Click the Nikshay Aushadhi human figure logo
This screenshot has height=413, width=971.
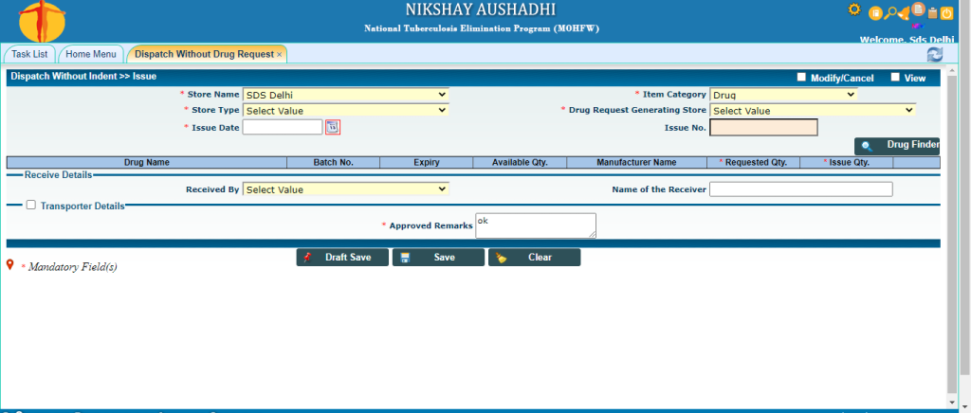[x=42, y=20]
